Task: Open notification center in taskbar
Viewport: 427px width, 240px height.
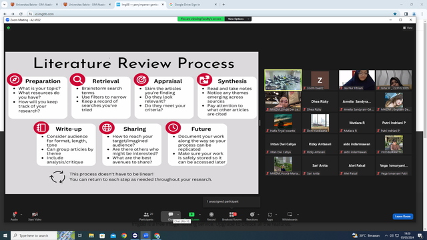Action: 420,235
